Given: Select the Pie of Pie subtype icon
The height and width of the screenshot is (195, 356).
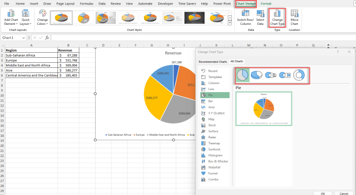Looking at the screenshot, I should coord(271,75).
